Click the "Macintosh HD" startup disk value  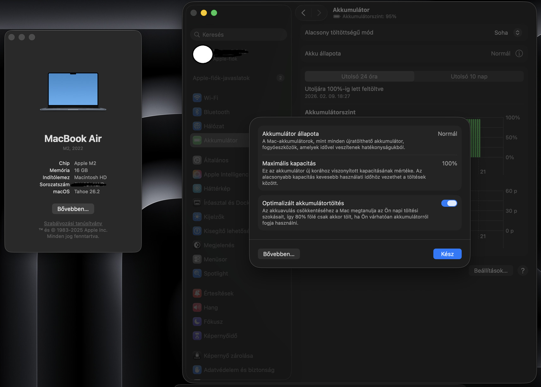90,177
